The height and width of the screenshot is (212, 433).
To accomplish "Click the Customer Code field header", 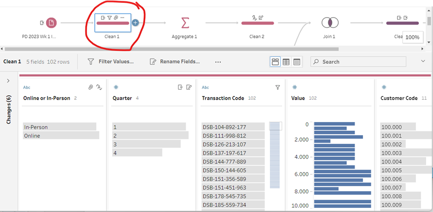I will point(399,98).
